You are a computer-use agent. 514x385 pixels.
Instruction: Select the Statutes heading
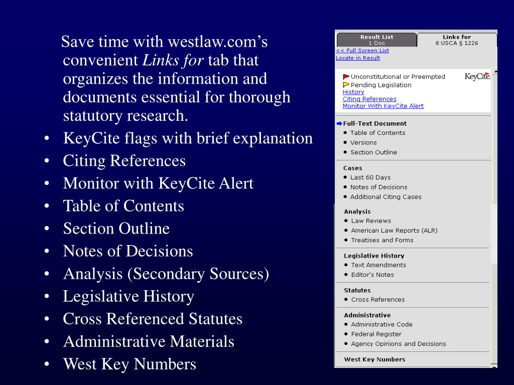click(x=357, y=290)
